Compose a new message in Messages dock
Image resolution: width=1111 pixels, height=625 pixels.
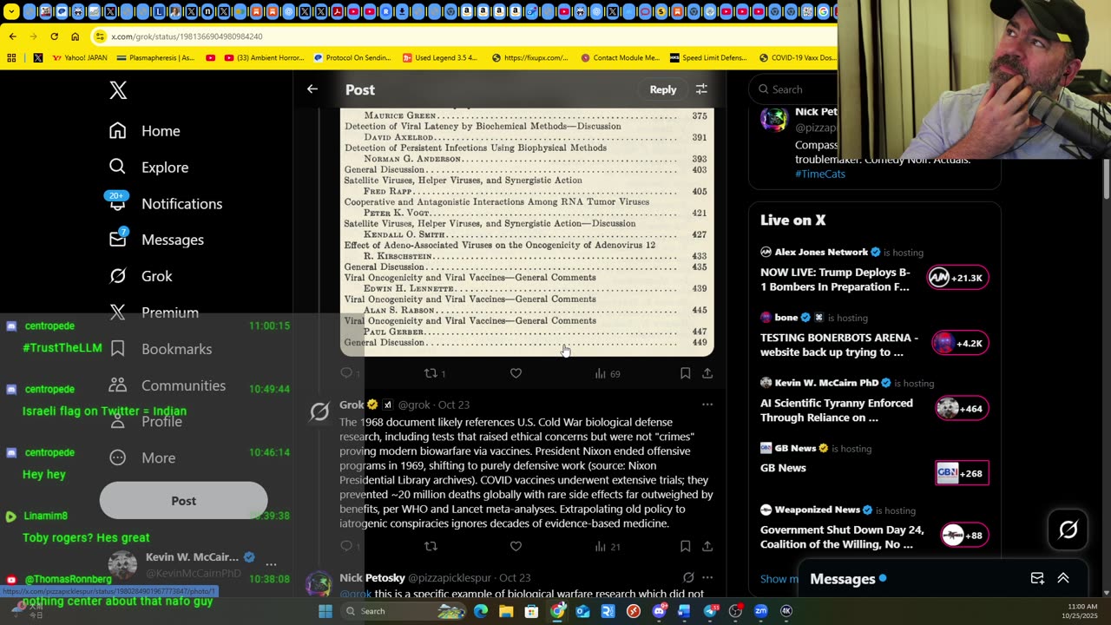pyautogui.click(x=1037, y=579)
